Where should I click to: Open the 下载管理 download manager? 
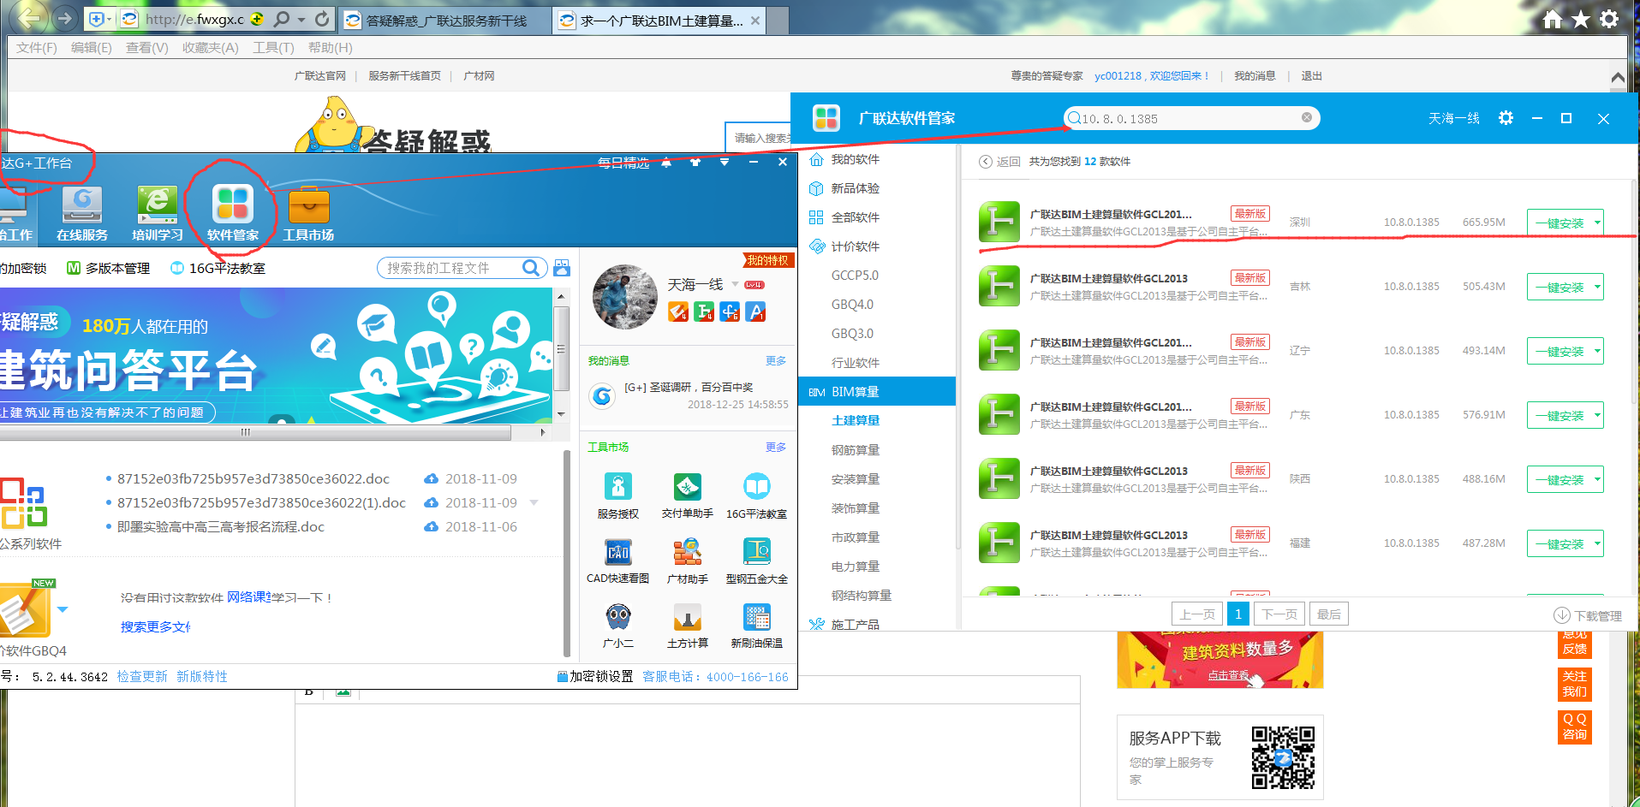pyautogui.click(x=1588, y=615)
